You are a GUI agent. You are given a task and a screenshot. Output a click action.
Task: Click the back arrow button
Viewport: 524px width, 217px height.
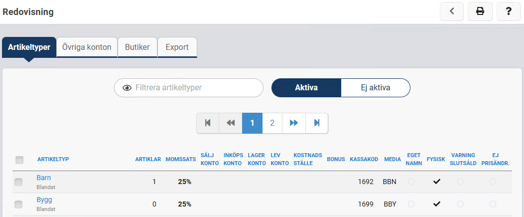tap(452, 11)
